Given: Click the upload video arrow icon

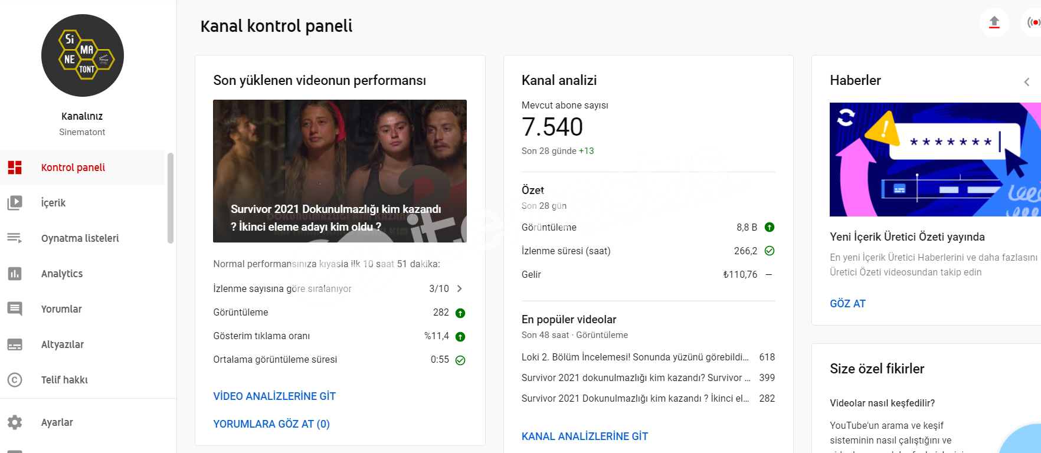Looking at the screenshot, I should (994, 22).
